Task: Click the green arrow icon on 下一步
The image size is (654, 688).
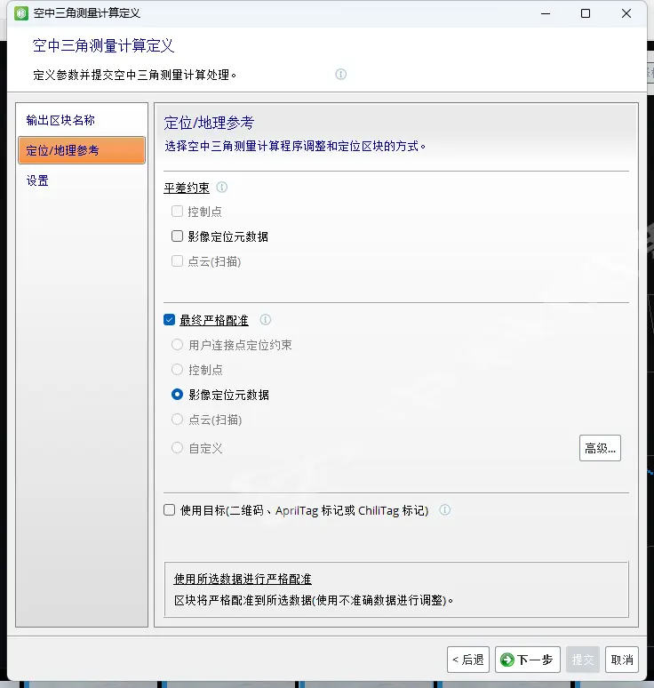Action: (x=507, y=660)
